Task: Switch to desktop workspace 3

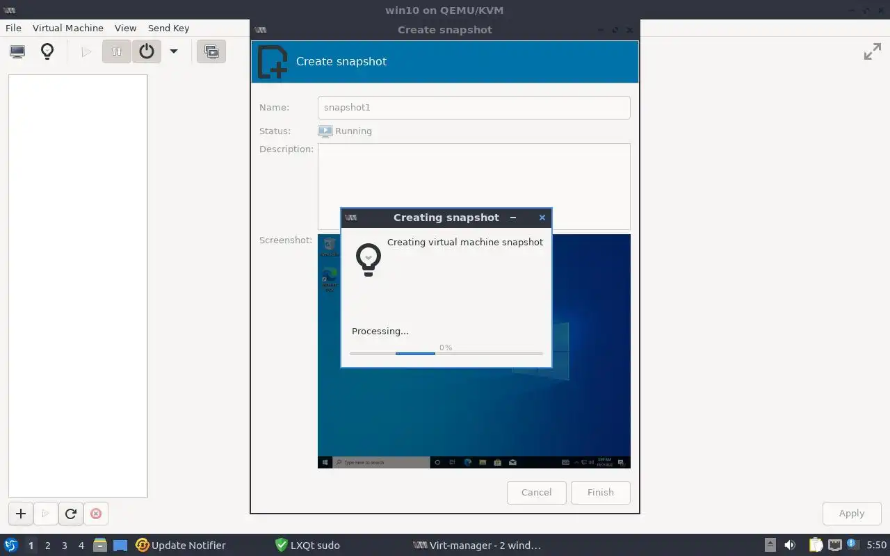Action: [x=65, y=546]
